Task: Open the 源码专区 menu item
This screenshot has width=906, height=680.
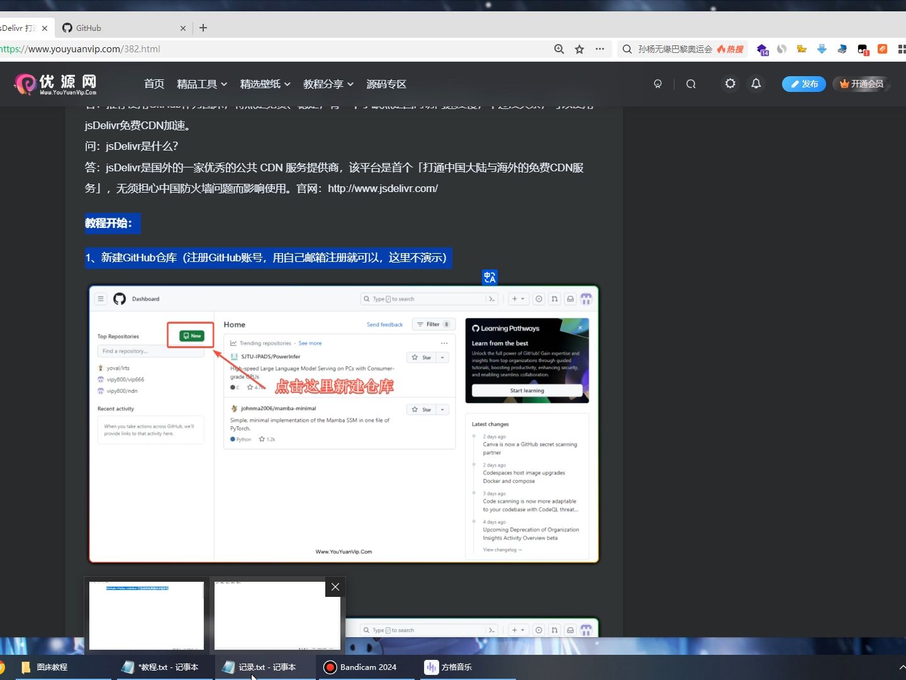Action: [x=386, y=84]
